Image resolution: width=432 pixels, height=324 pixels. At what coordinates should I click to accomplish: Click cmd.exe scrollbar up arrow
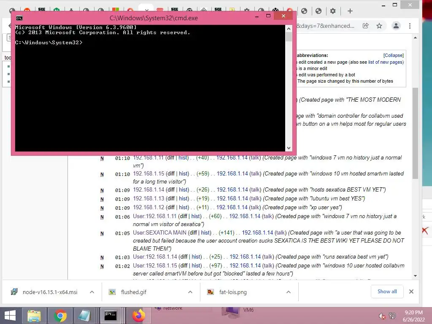(x=289, y=29)
